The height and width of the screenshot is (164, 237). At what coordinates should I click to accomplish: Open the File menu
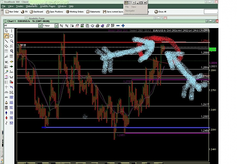[x=3, y=6]
